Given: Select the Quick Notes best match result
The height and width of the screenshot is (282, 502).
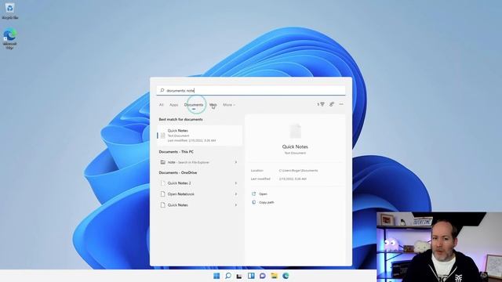Looking at the screenshot, I should pyautogui.click(x=199, y=136).
